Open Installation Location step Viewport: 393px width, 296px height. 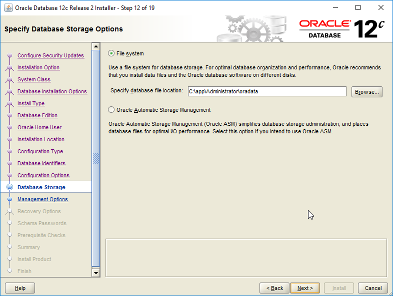pyautogui.click(x=41, y=139)
